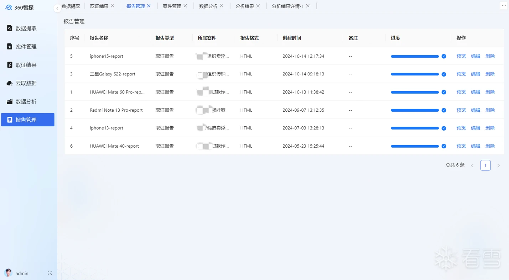This screenshot has width=509, height=280.
Task: Close the 取证结果 tab
Action: click(113, 6)
